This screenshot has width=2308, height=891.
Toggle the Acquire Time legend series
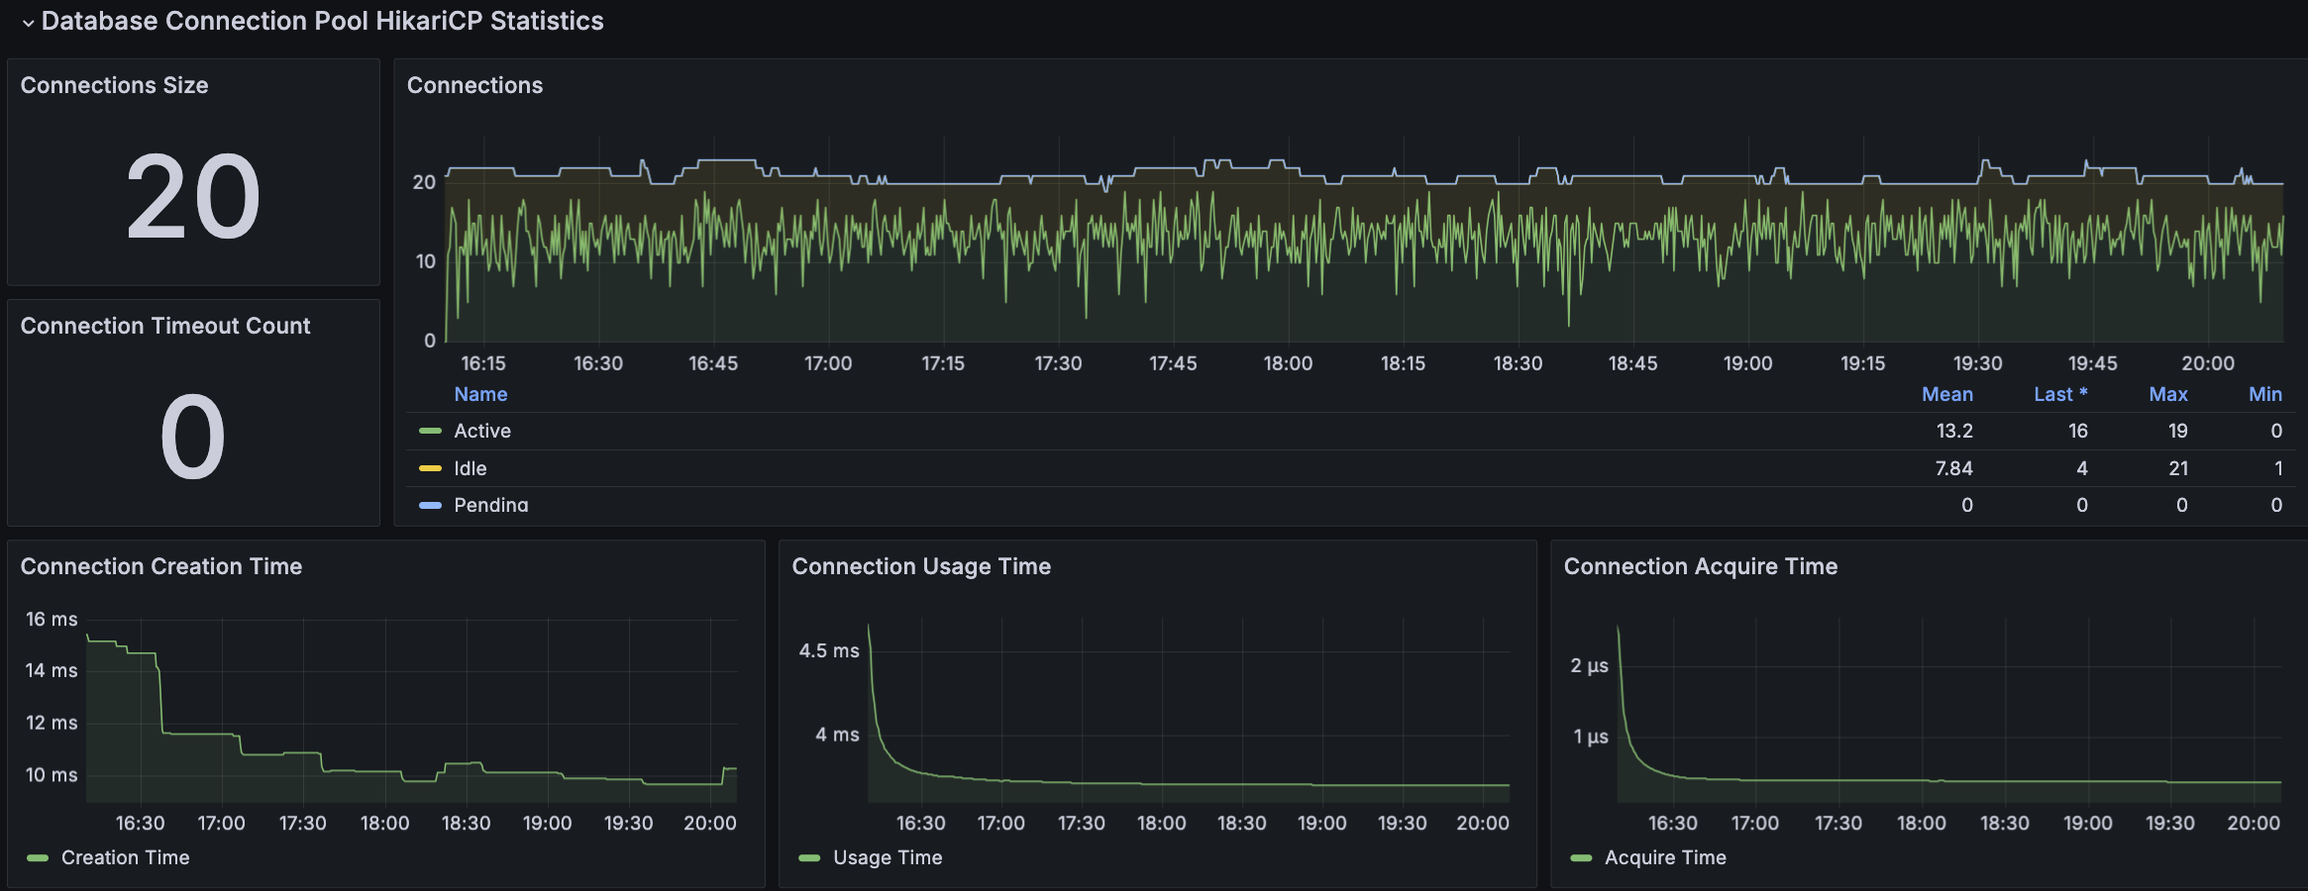point(1665,857)
